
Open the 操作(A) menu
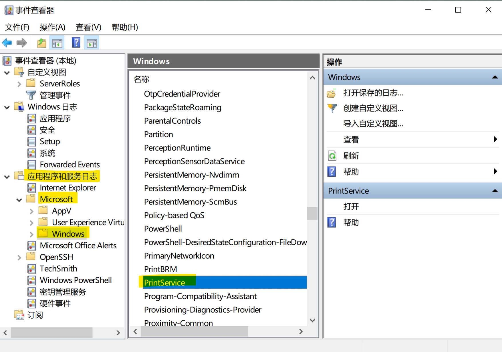click(52, 27)
